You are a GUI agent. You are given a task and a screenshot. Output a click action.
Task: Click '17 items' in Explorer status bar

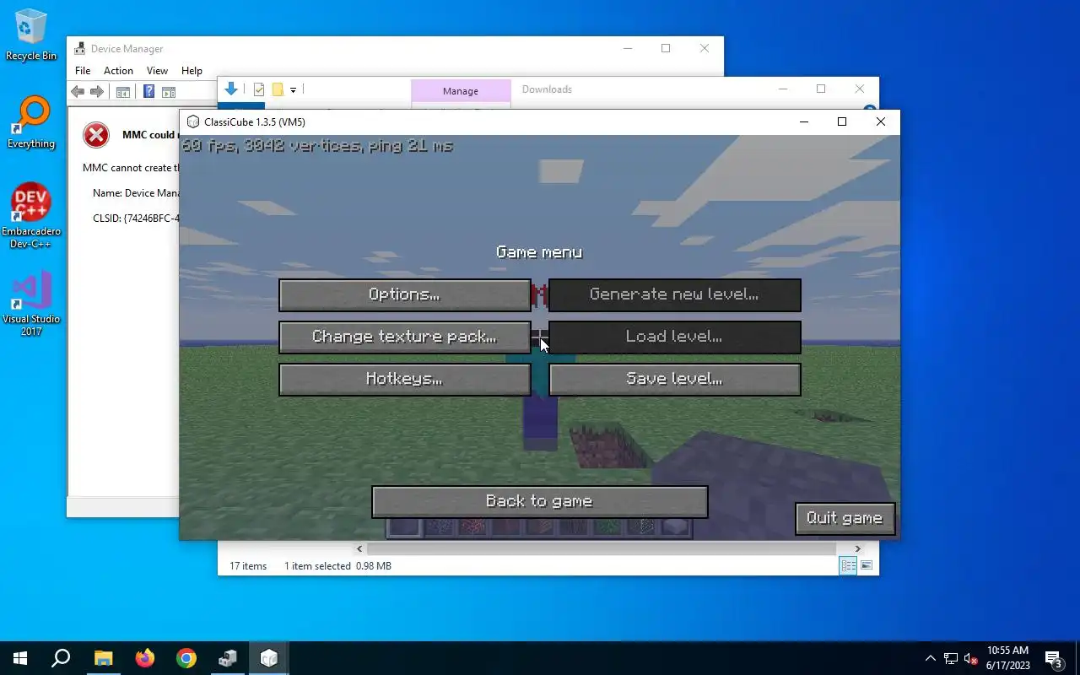[x=248, y=566]
